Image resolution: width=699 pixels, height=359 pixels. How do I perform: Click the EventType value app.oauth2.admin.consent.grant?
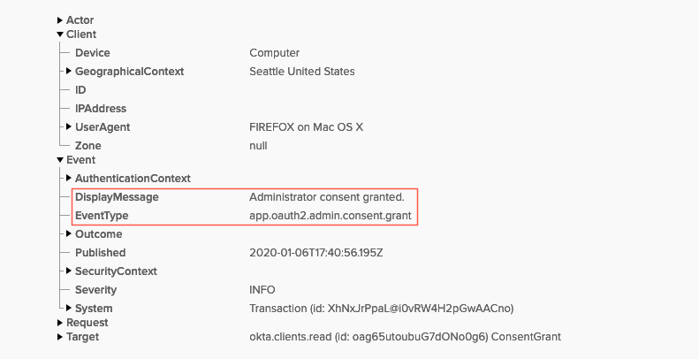331,216
